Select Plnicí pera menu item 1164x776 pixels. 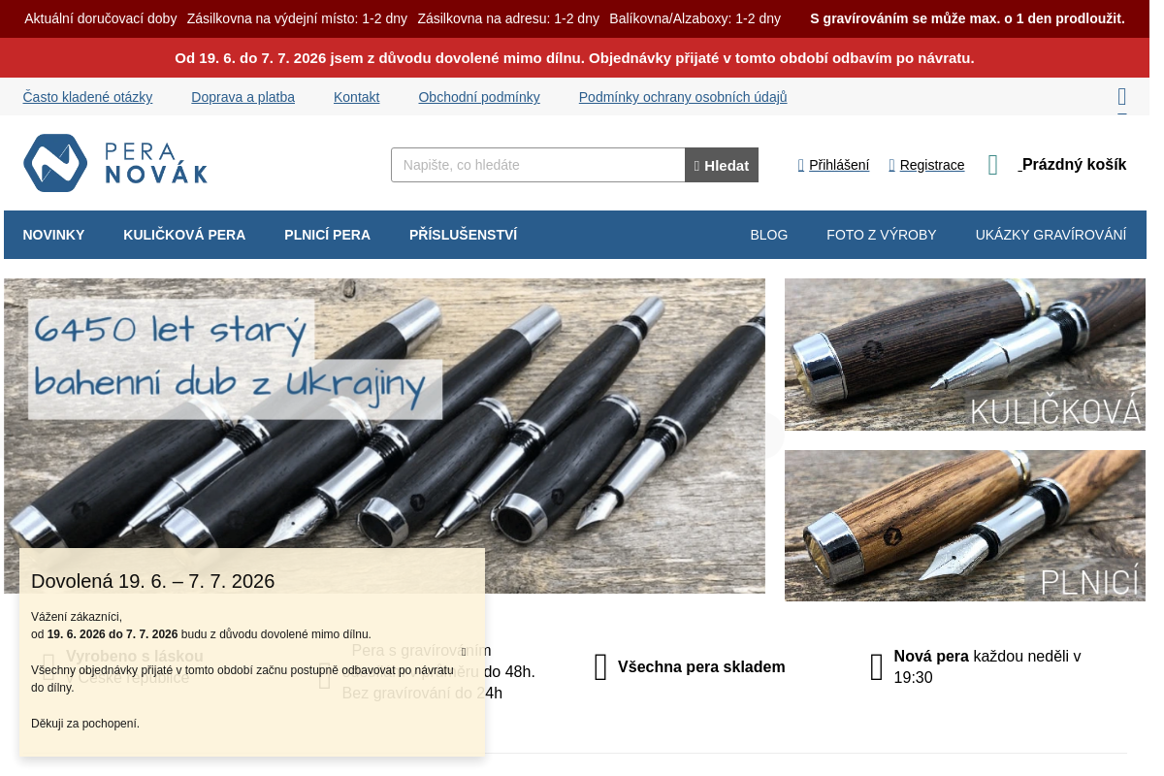(x=327, y=235)
